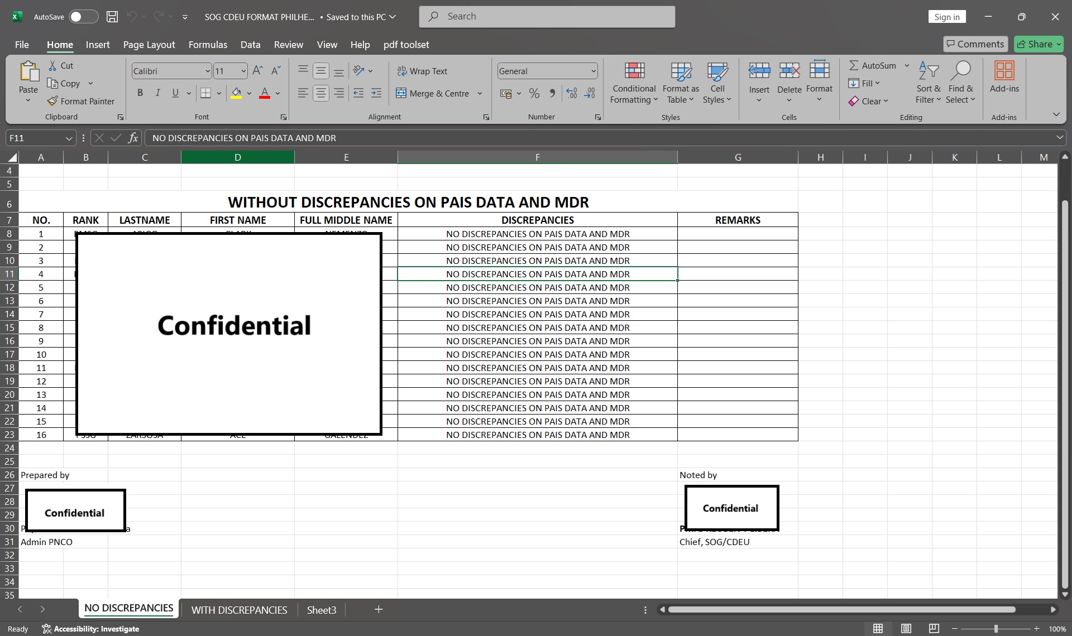
Task: Click the Align Right icon
Action: pos(339,93)
